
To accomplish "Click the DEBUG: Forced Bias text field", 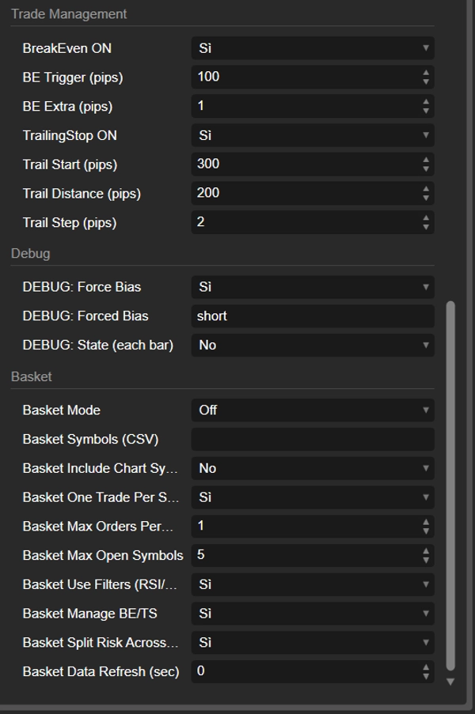I will (x=313, y=316).
